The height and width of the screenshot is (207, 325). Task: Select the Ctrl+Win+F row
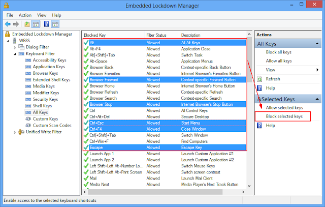165,141
